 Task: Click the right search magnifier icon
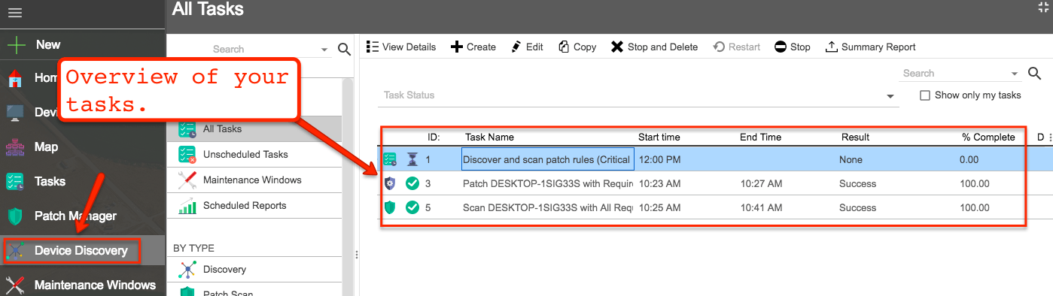[x=1034, y=73]
